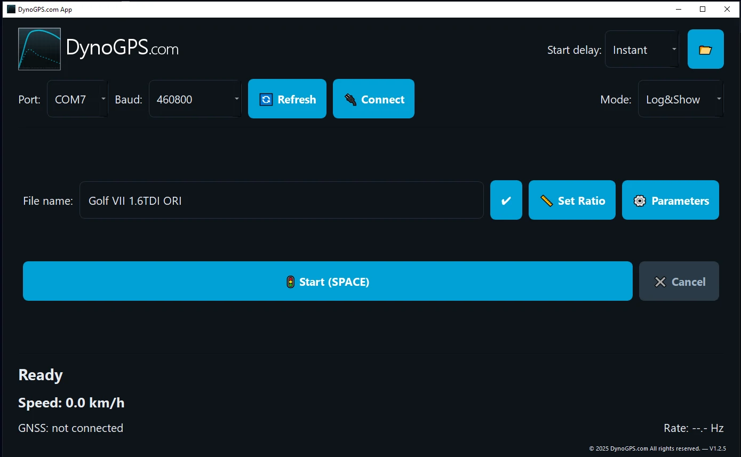Click the Connect button

coord(373,99)
